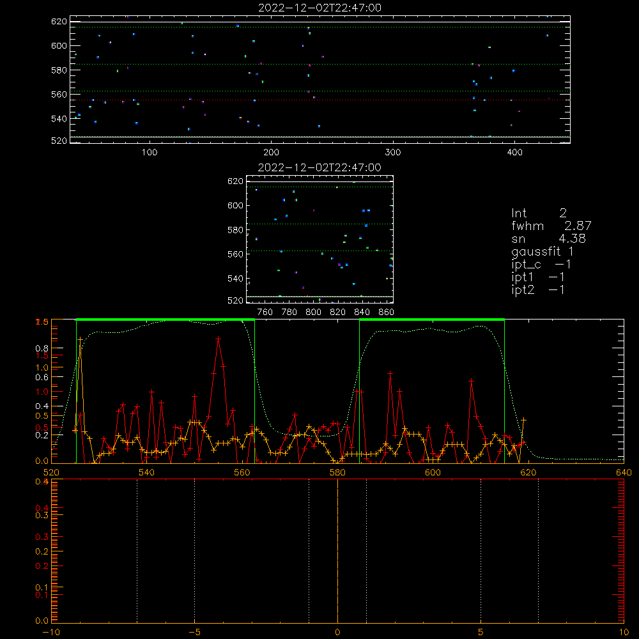The width and height of the screenshot is (639, 639).
Task: Click x-axis label 200 on the top plot
Action: pos(271,153)
